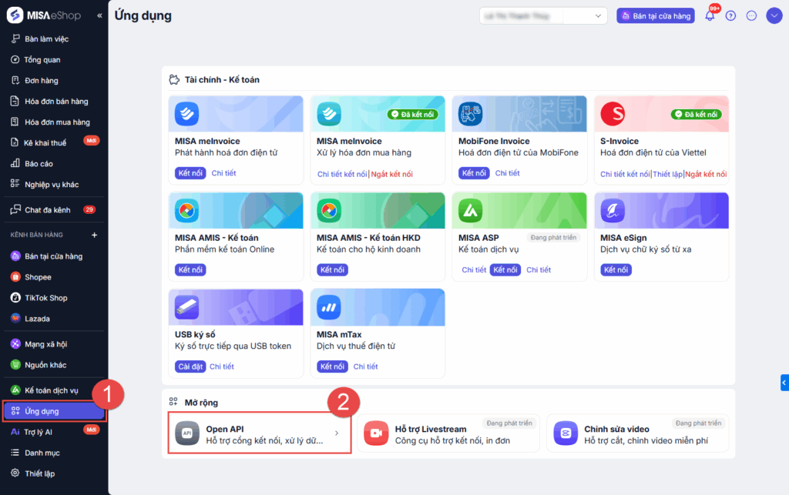Select Bán tại cửa hàng sidebar channel
The height and width of the screenshot is (495, 789).
point(54,256)
